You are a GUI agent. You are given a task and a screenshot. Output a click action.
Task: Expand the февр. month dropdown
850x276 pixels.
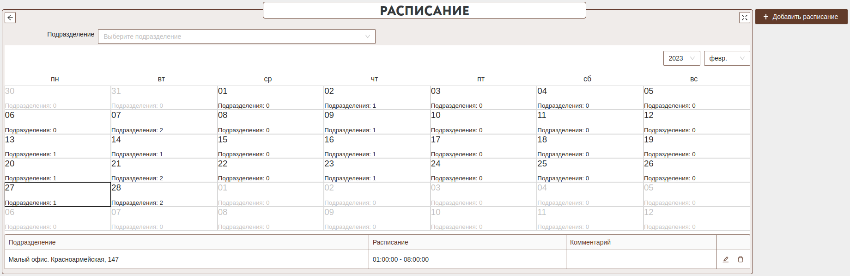click(727, 58)
